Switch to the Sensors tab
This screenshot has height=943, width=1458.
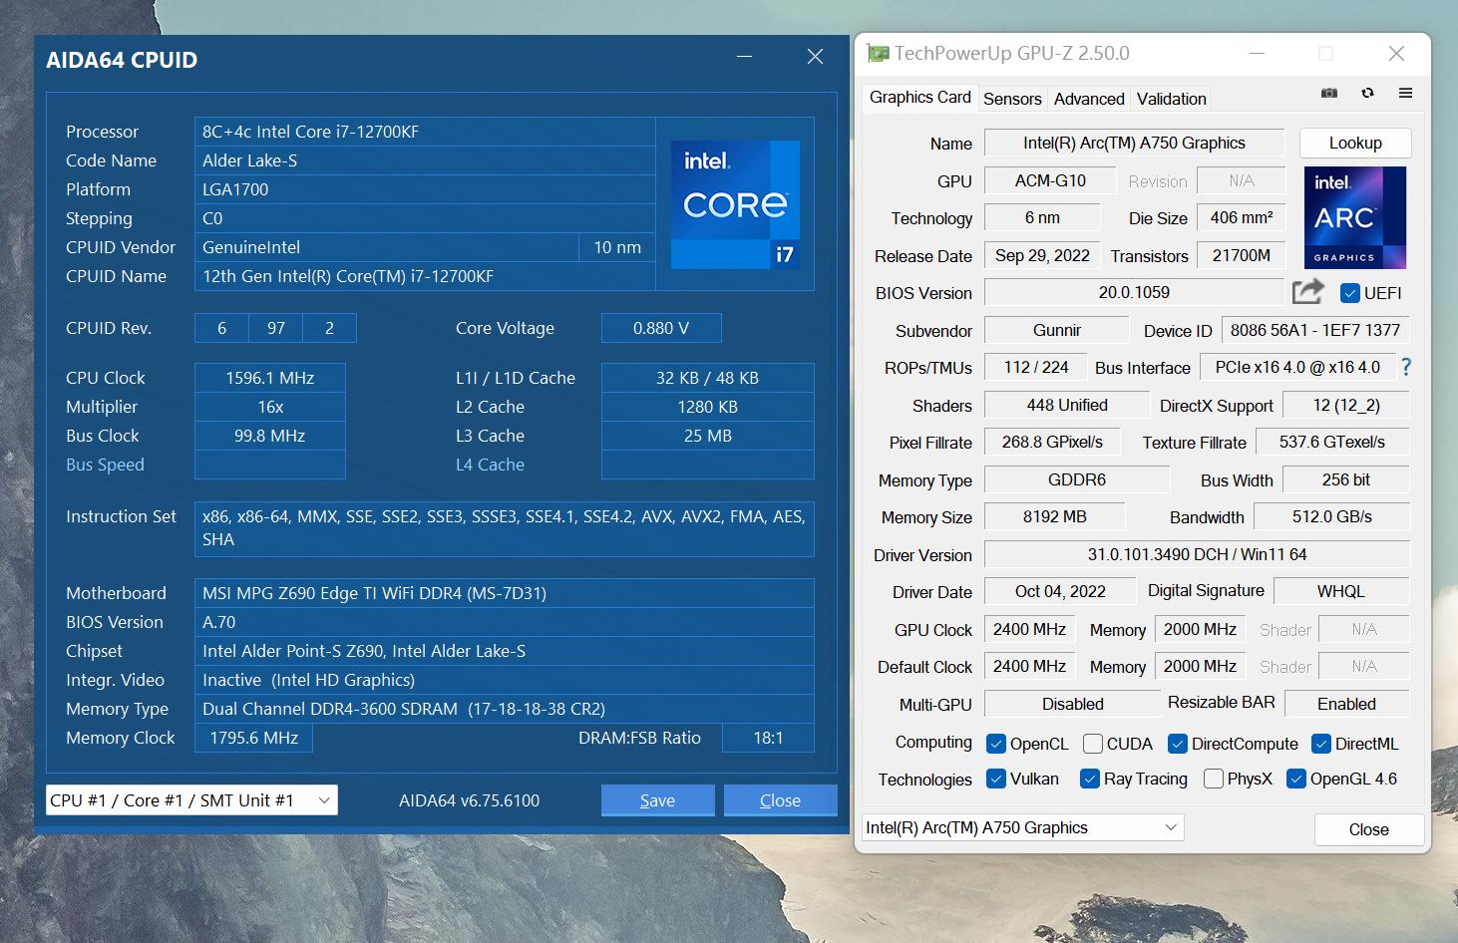coord(1011,98)
